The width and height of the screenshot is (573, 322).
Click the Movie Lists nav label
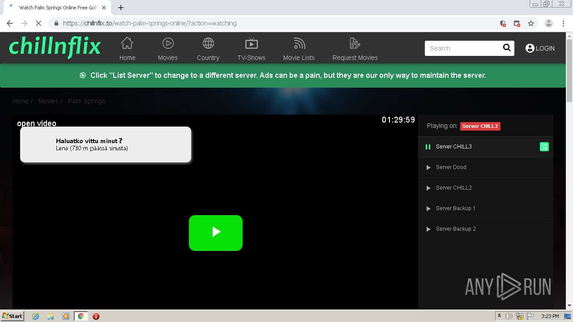(299, 58)
